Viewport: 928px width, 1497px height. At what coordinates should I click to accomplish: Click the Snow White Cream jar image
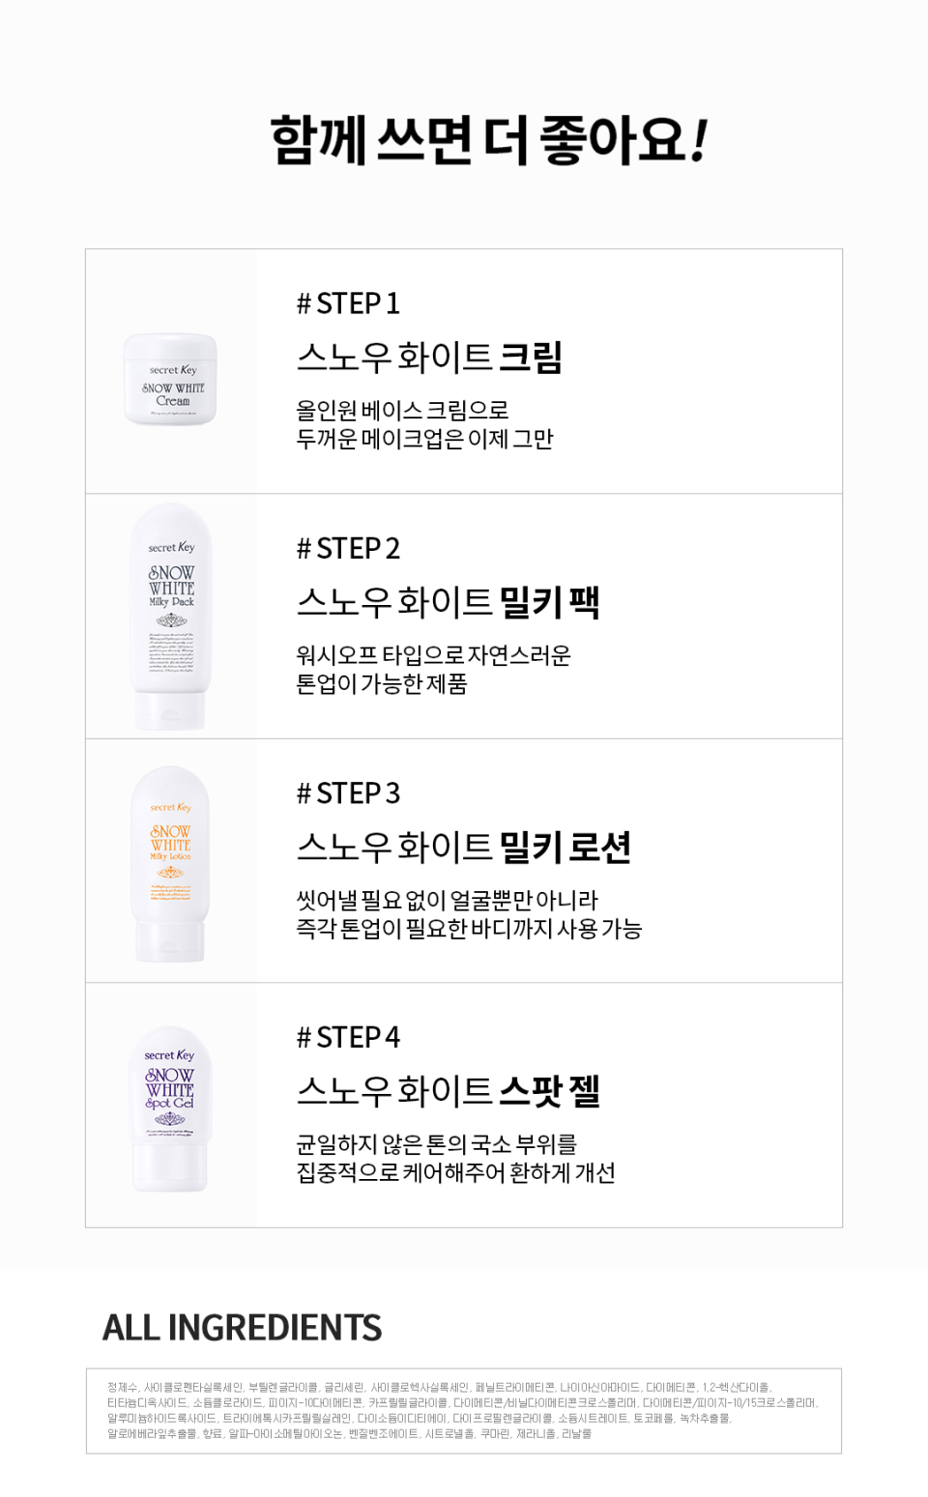click(x=170, y=380)
